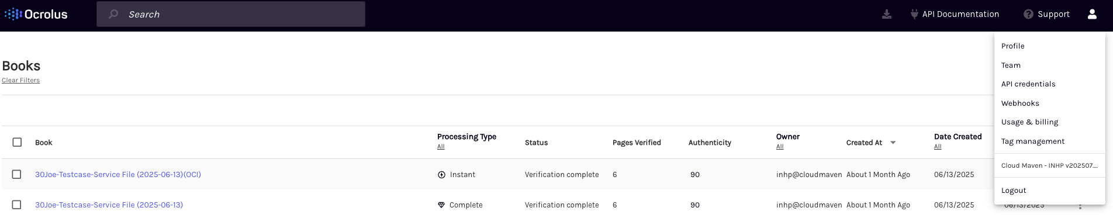
Task: Open book 30Joe-Testcase-Service File (2025-06-13) without OCI
Action: (x=109, y=205)
